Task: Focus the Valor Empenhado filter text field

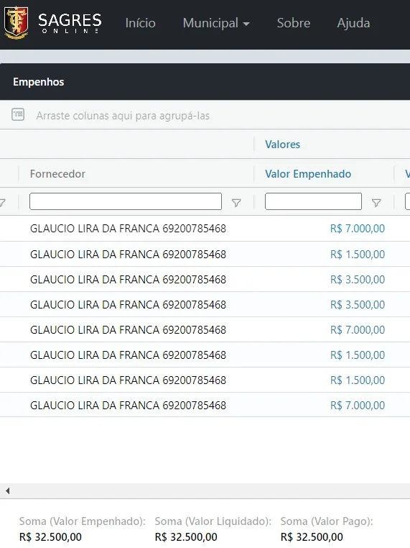Action: coord(313,201)
